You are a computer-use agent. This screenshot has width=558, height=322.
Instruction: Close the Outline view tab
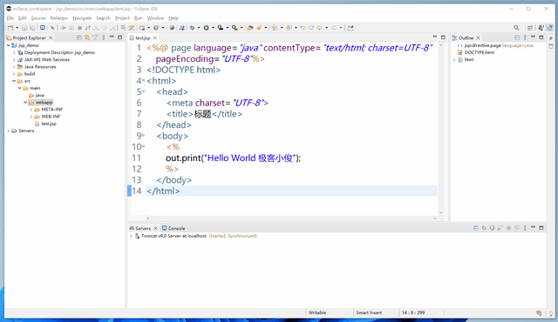pyautogui.click(x=479, y=37)
